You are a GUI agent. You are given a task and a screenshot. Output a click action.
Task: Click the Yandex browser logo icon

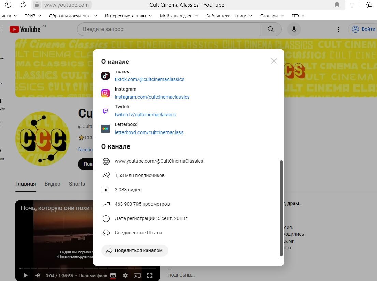pos(8,5)
